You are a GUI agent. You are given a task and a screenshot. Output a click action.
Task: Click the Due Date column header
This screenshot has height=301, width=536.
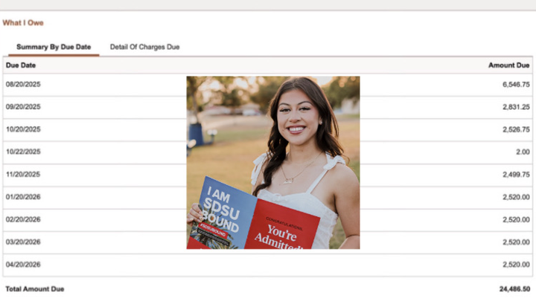[x=20, y=65]
